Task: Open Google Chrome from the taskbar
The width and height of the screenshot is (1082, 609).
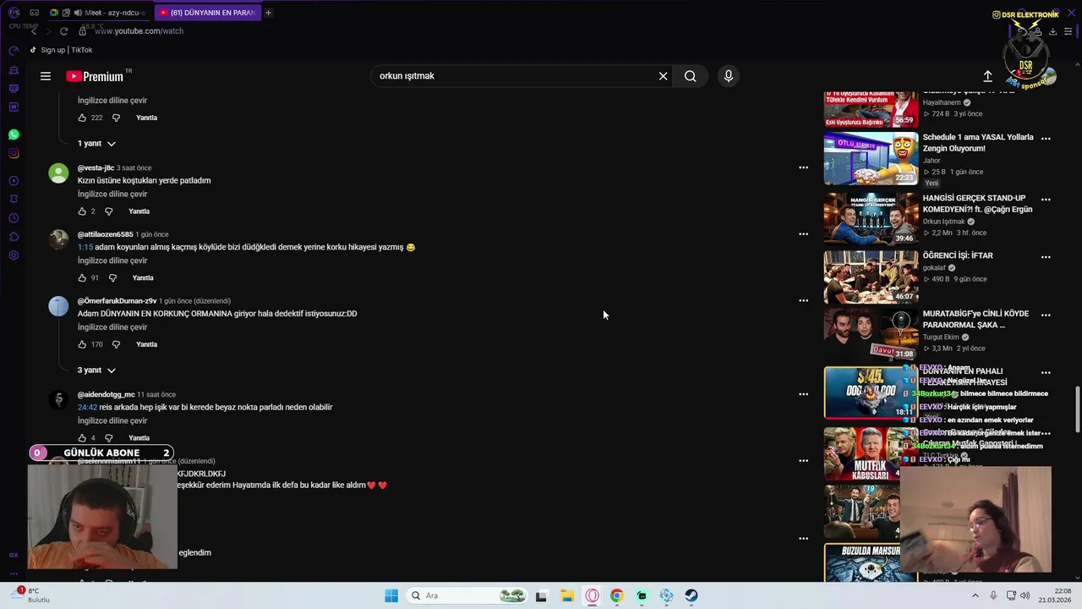Action: tap(616, 595)
